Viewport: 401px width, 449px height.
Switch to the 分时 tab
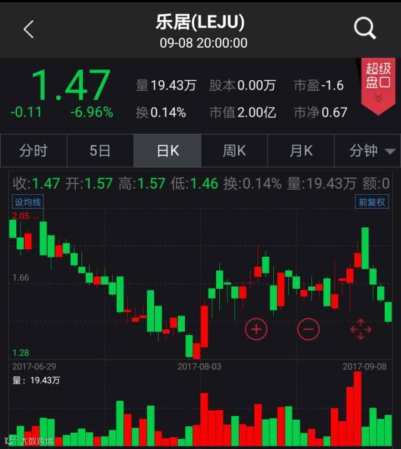[x=33, y=151]
